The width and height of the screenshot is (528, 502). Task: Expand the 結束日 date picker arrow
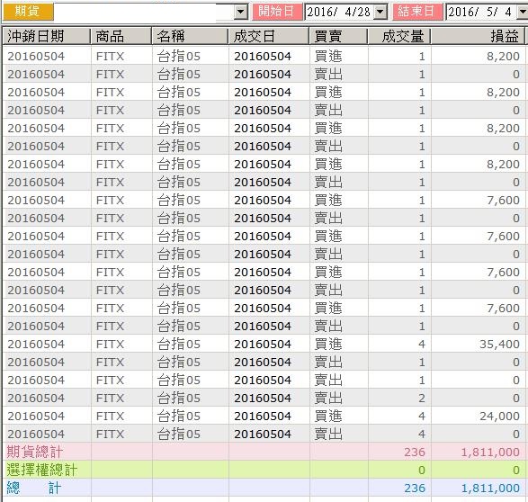pyautogui.click(x=523, y=12)
